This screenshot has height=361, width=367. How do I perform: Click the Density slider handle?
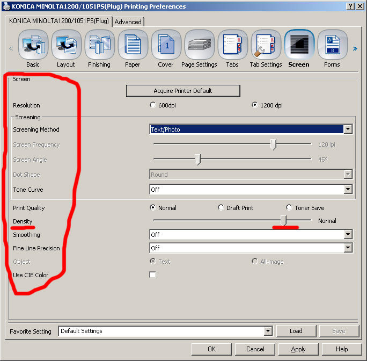(x=283, y=220)
